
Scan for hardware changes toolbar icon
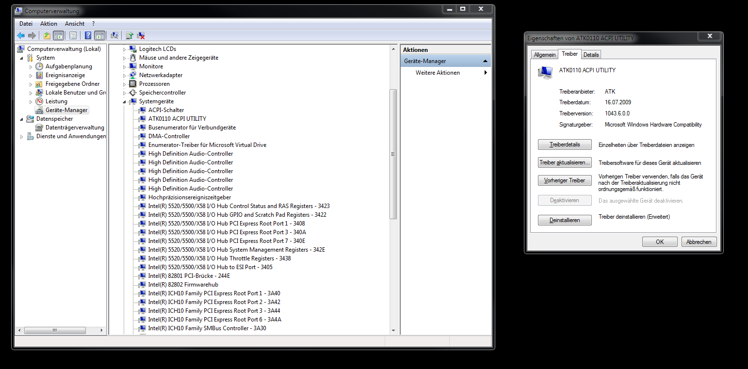pos(114,35)
